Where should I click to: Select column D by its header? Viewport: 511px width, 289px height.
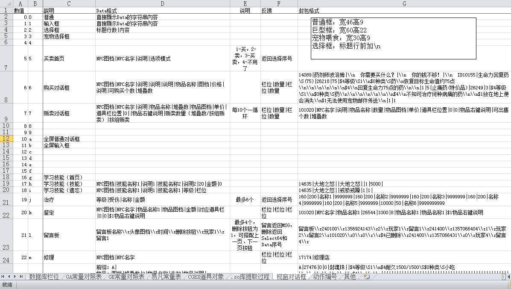click(x=162, y=3)
